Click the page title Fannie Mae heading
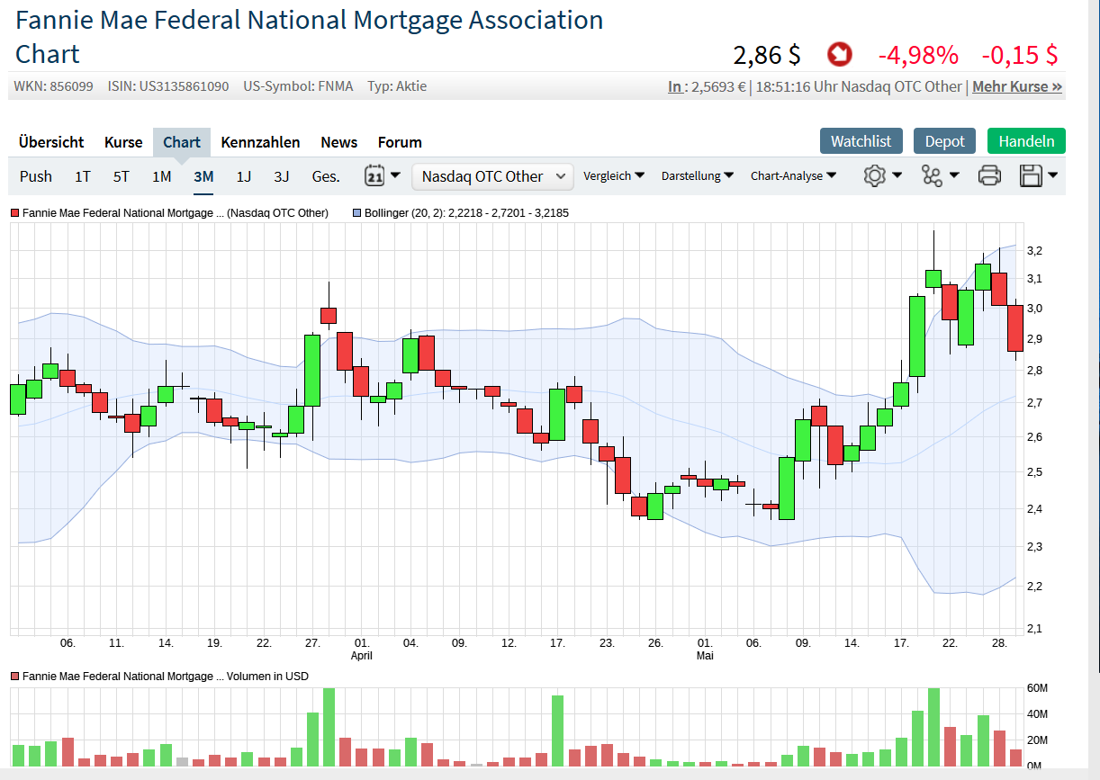Screen dimensions: 1100x780 pos(310,36)
